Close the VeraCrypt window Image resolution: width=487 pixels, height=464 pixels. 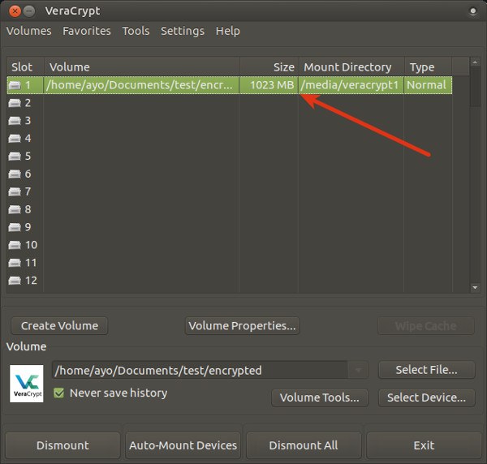tap(15, 11)
